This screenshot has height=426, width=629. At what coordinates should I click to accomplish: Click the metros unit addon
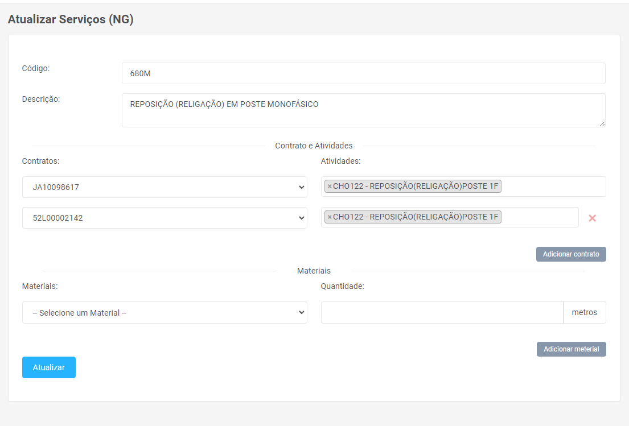coord(584,313)
